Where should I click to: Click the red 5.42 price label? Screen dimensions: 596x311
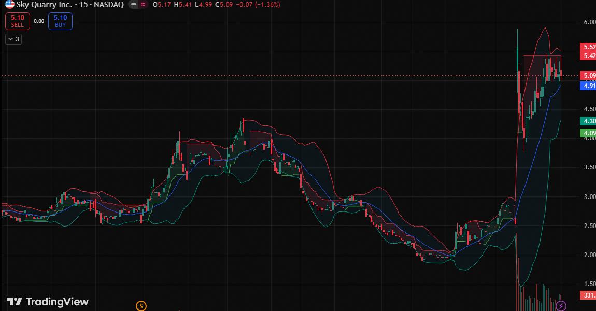click(x=588, y=56)
